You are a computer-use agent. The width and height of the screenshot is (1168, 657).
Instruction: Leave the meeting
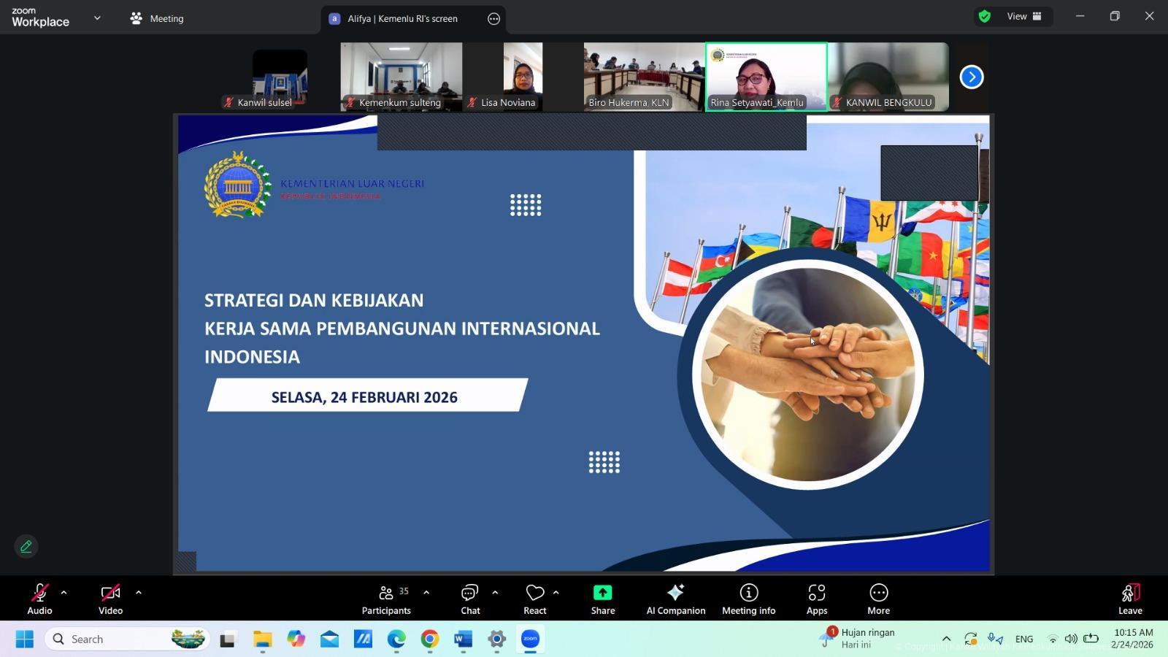click(1129, 599)
